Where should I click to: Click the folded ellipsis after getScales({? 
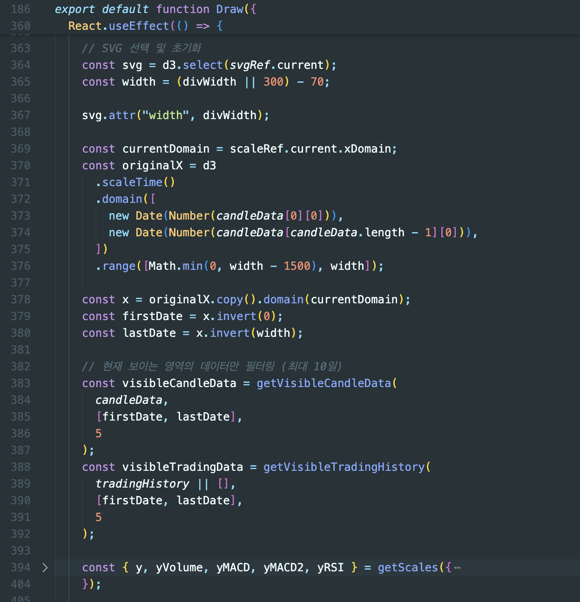coord(458,568)
